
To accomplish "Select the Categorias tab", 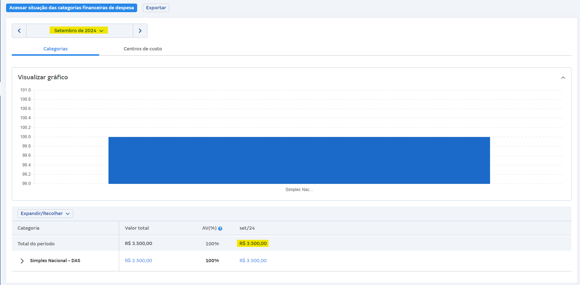I will 55,49.
